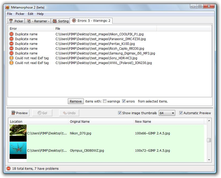Screen dimensions: 221x178
Task: Select the Panasonic_DMC-FZ30.jpg file path
Action: point(101,39)
